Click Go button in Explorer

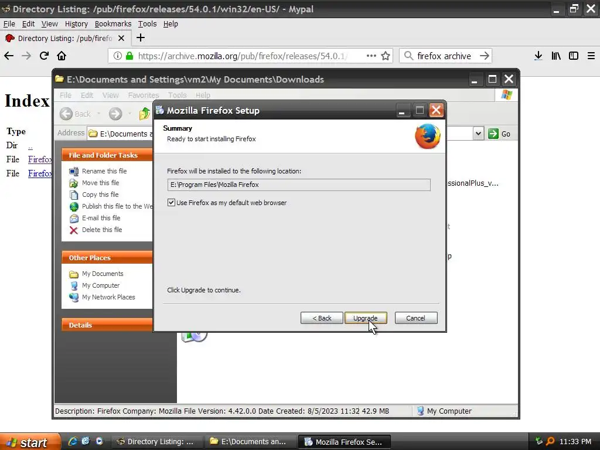coord(500,134)
